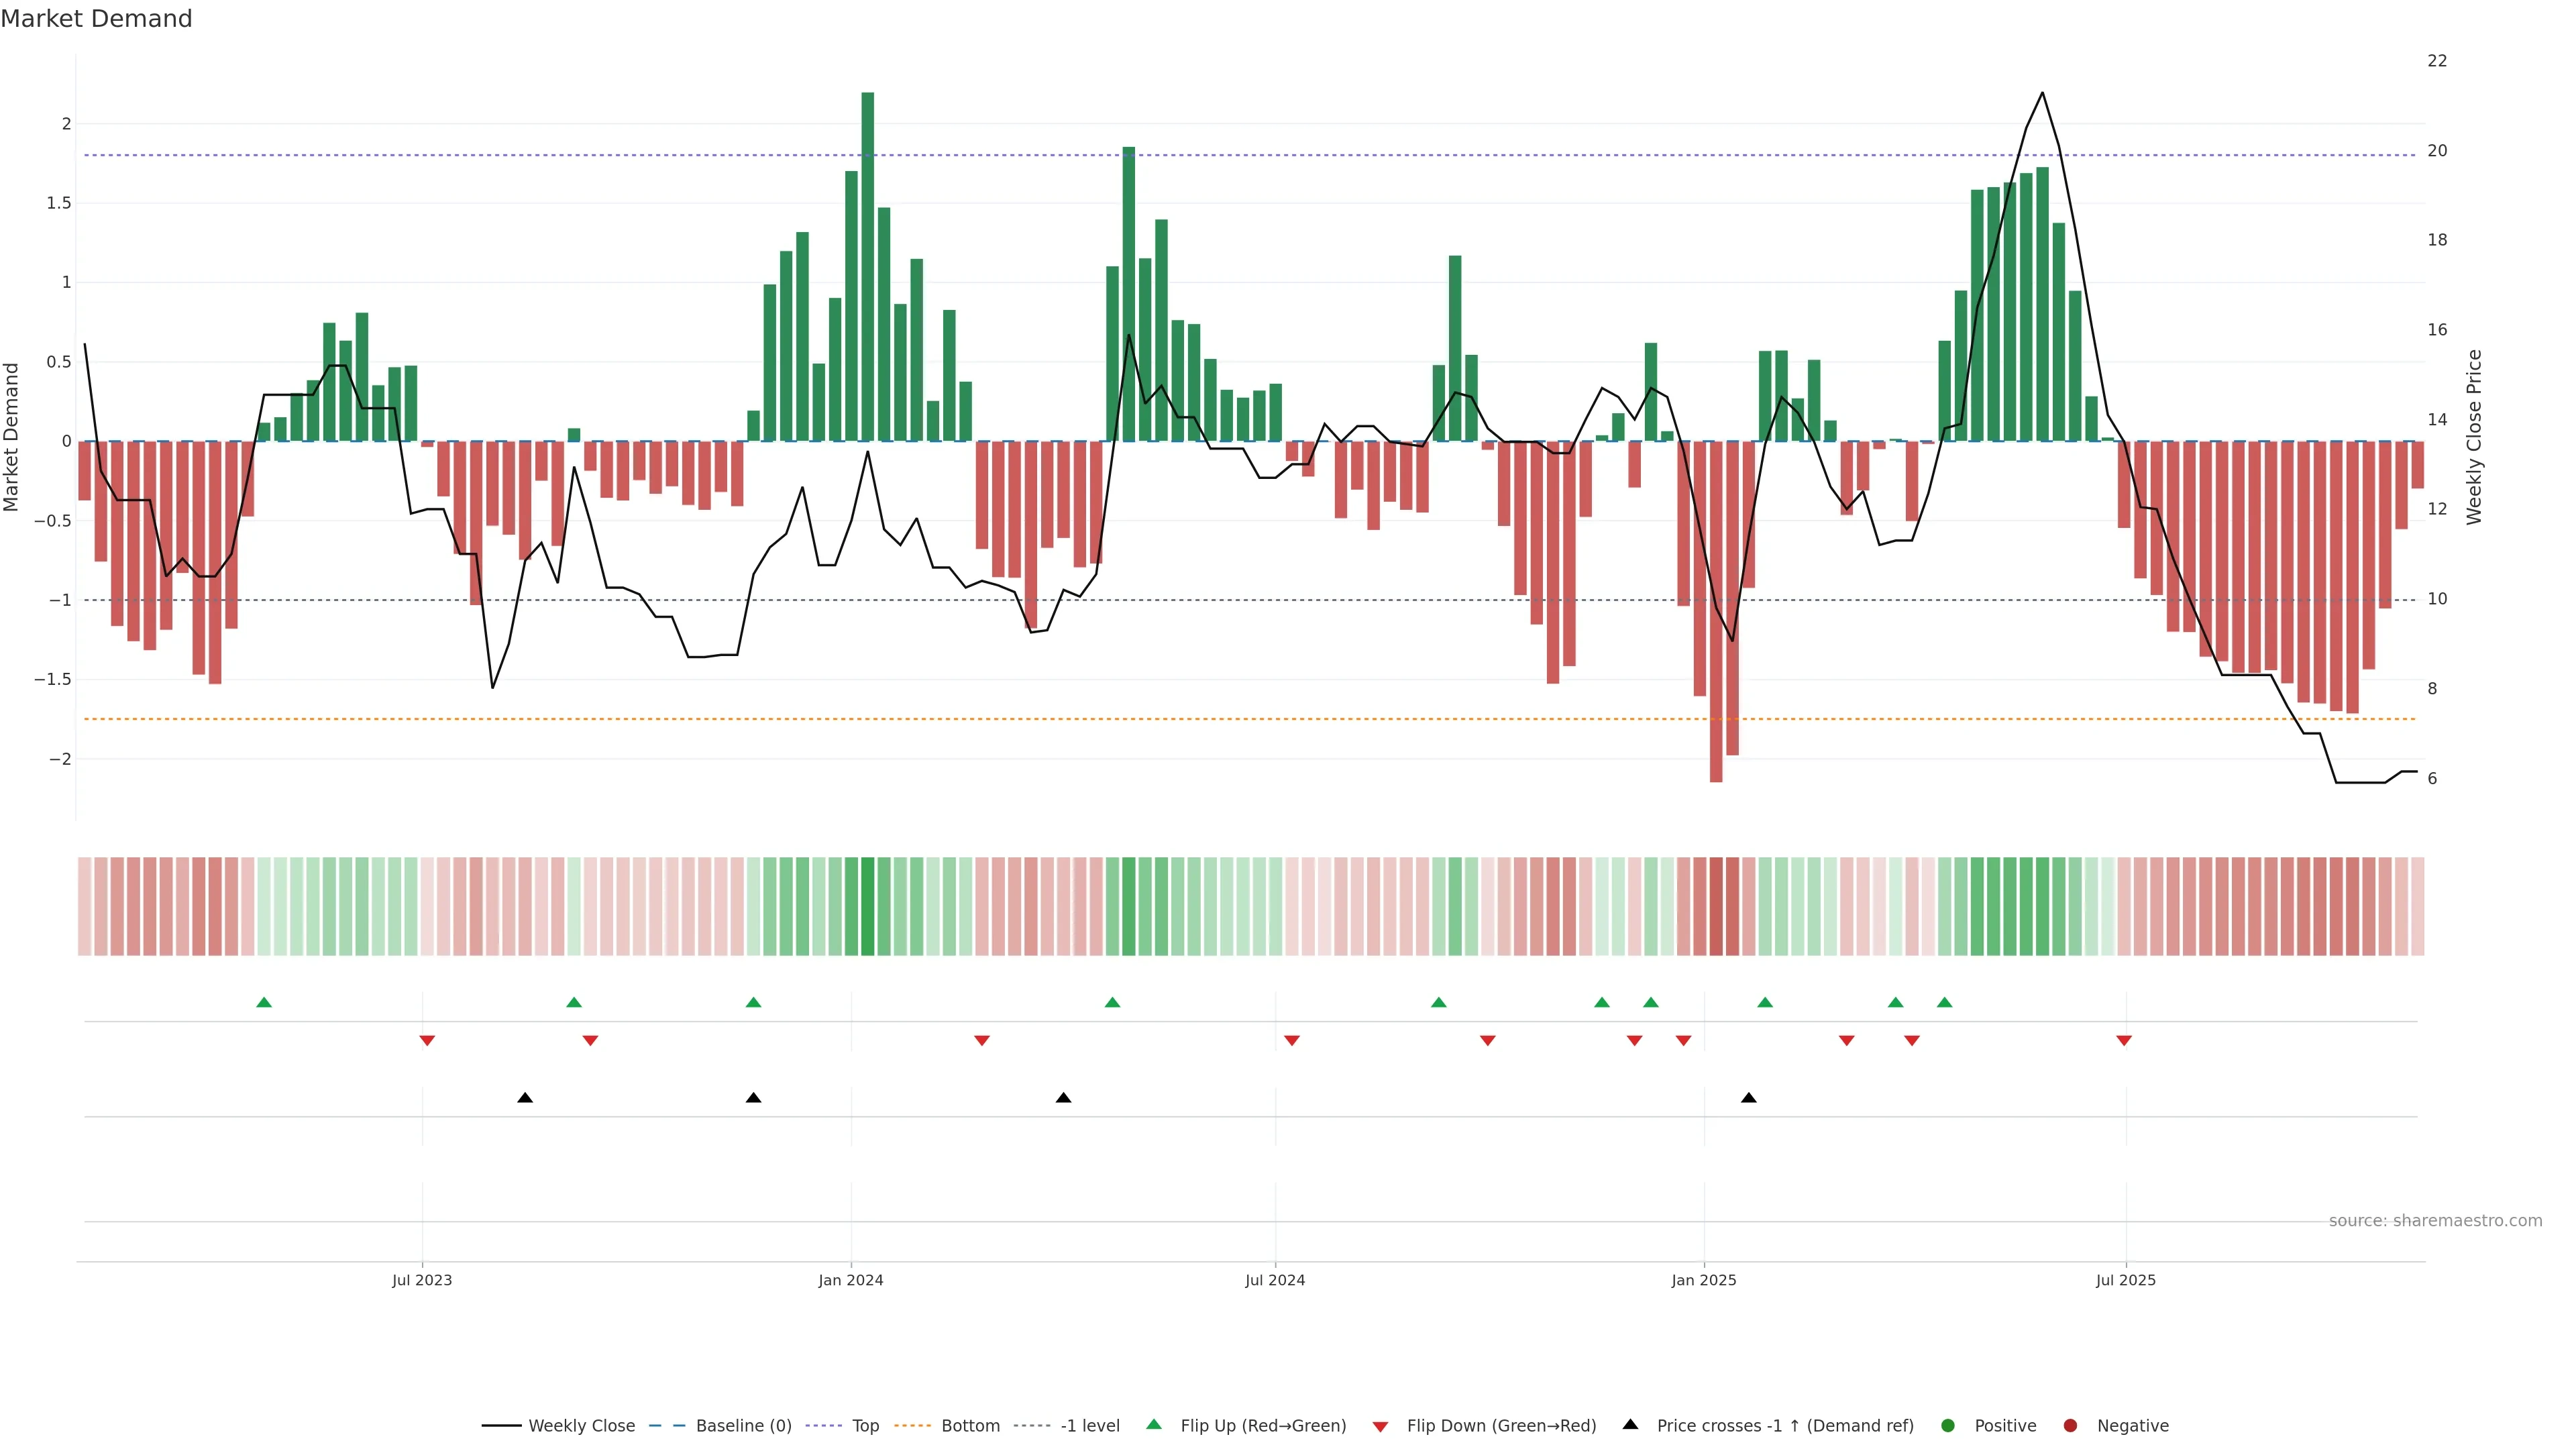Hide the Top dotted line legend entry
2576x1449 pixels.
864,1426
